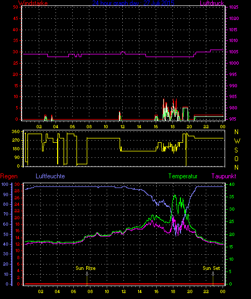Click the Sun Set marker

[x=211, y=268]
